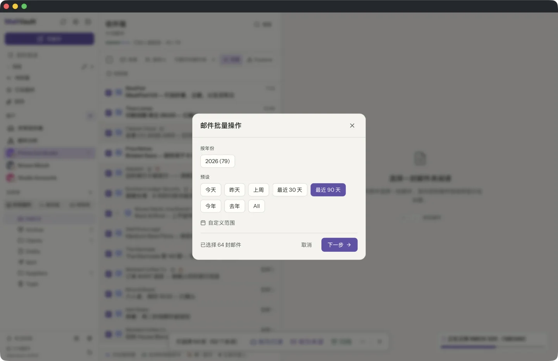Click the 取消 button
558x361 pixels.
(307, 245)
